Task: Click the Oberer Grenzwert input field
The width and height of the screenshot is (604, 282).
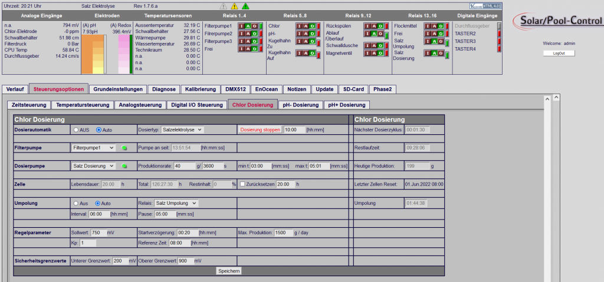Action: coord(185,261)
